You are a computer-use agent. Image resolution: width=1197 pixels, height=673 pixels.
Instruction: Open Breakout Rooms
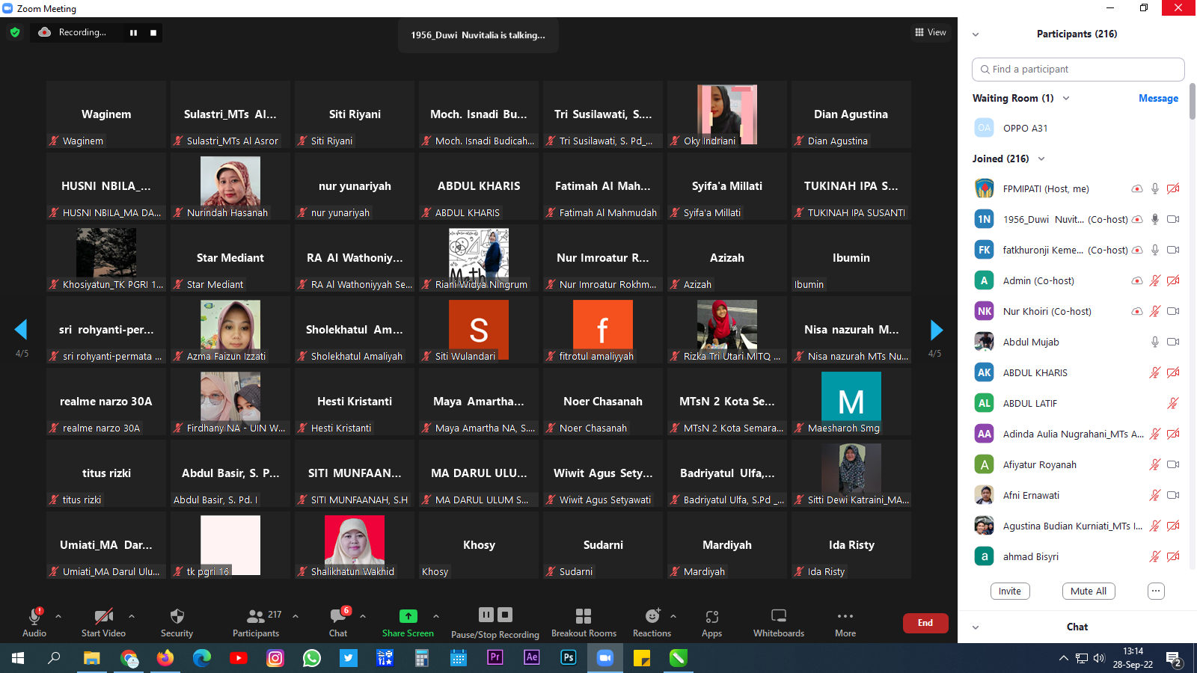(584, 617)
